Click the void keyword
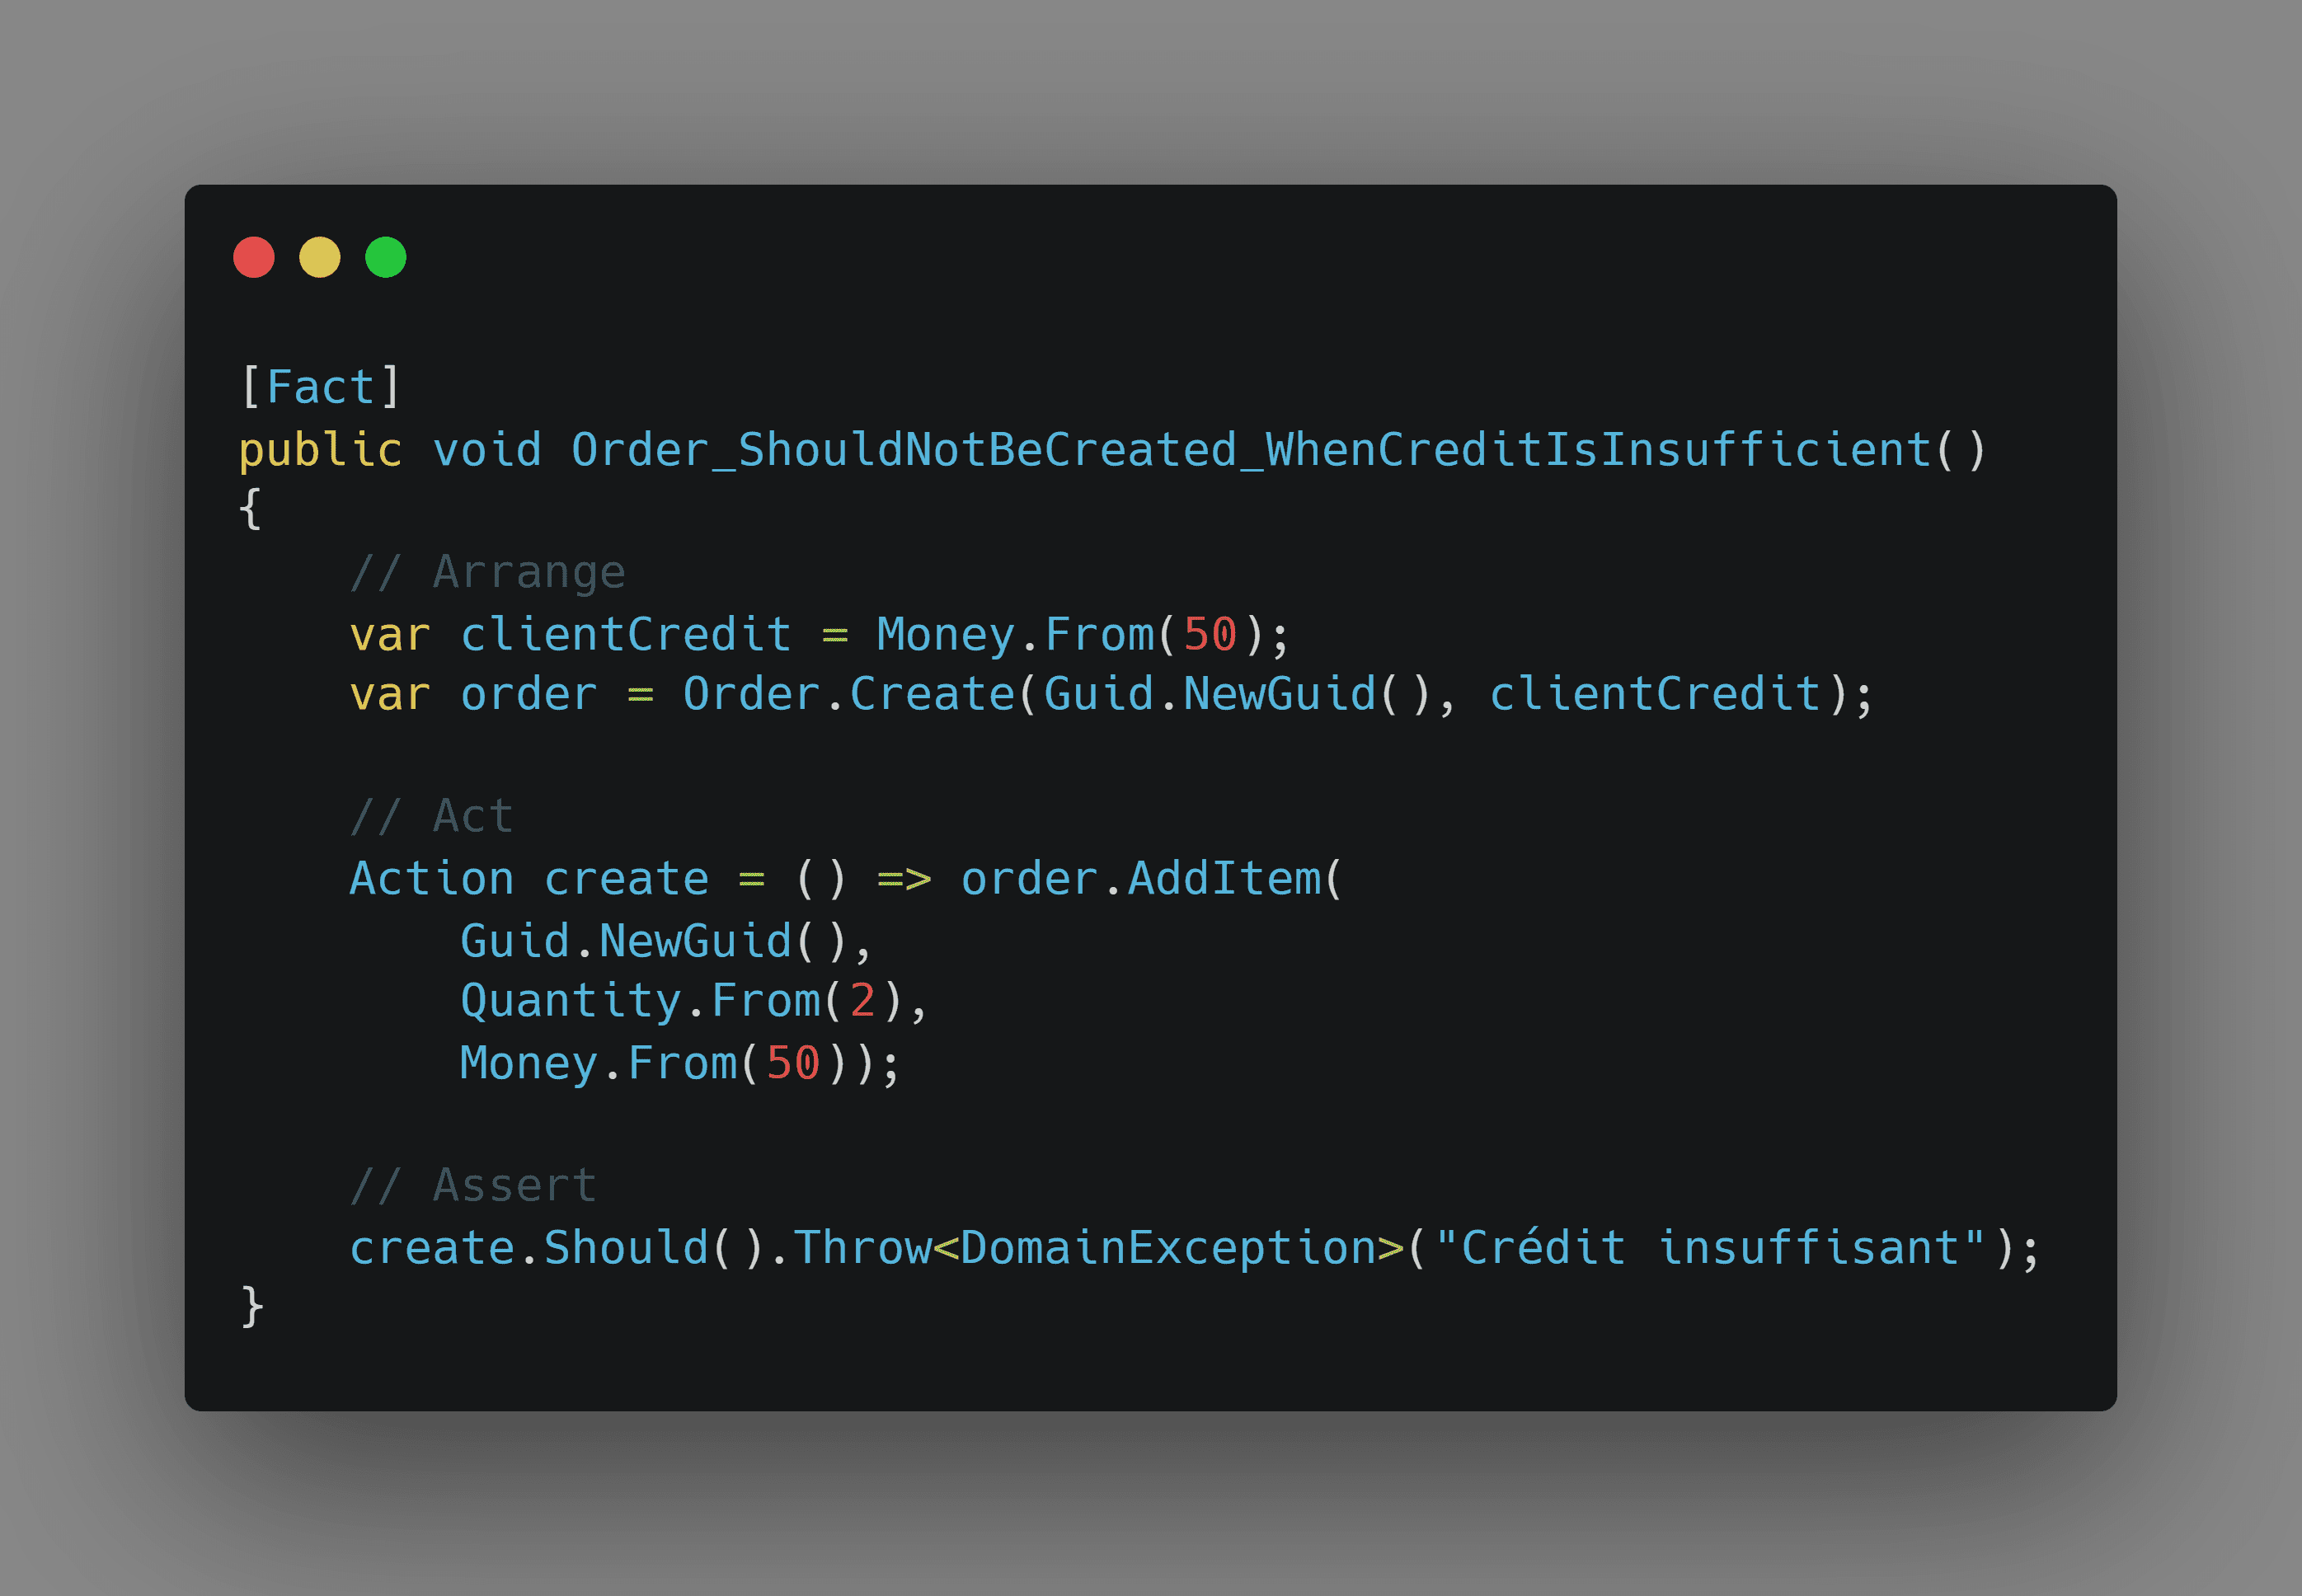Viewport: 2302px width, 1596px height. 487,449
